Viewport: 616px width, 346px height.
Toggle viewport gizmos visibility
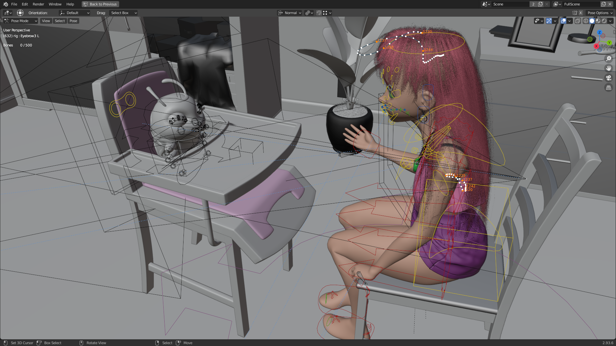tap(549, 21)
